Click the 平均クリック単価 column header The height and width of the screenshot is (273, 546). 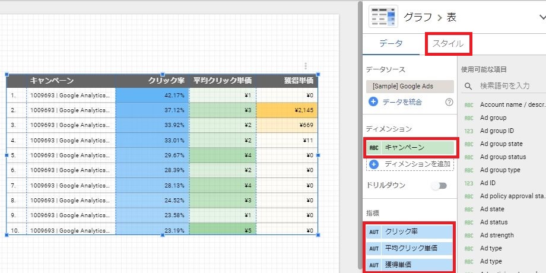pyautogui.click(x=222, y=81)
